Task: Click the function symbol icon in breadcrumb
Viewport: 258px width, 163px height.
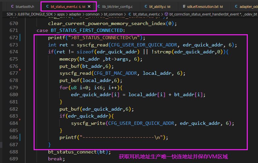Action: (166, 14)
